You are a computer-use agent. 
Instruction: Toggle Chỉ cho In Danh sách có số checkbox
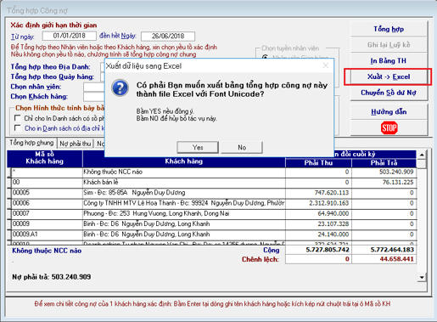[x=18, y=118]
